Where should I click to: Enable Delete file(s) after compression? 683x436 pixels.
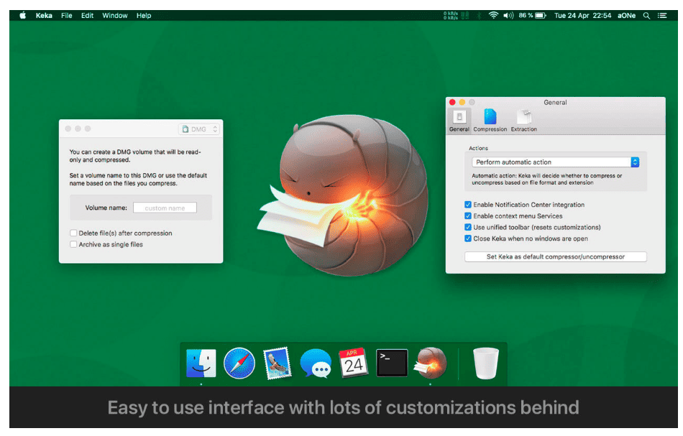(x=73, y=233)
